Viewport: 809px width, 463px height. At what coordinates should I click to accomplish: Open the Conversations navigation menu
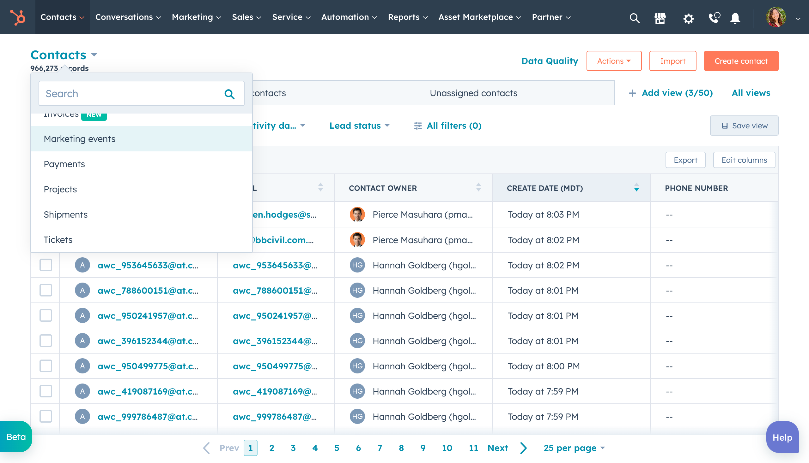coord(128,17)
